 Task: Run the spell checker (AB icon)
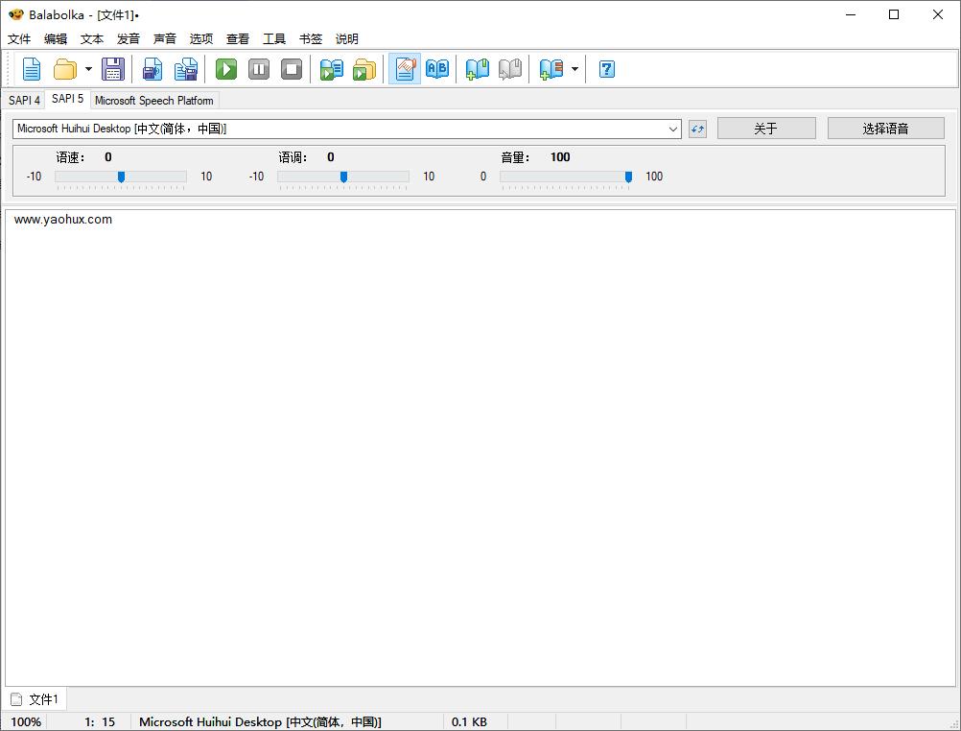tap(437, 68)
